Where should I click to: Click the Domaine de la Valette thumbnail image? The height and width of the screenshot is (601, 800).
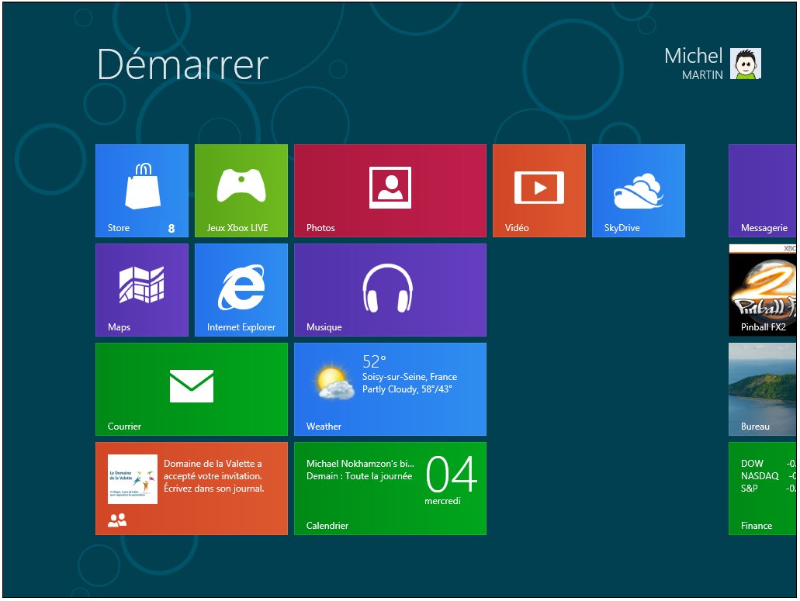pyautogui.click(x=133, y=479)
